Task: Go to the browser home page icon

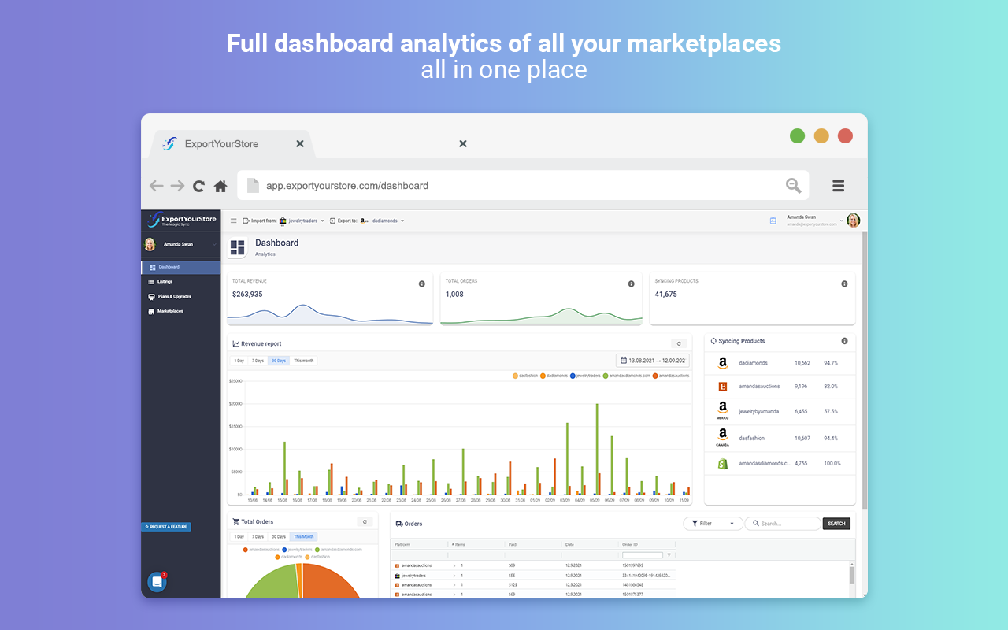Action: (x=220, y=186)
